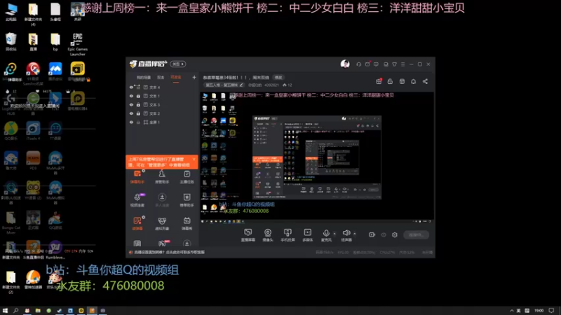Expand the pill button beside the app logo
The width and height of the screenshot is (561, 315).
coord(178,64)
